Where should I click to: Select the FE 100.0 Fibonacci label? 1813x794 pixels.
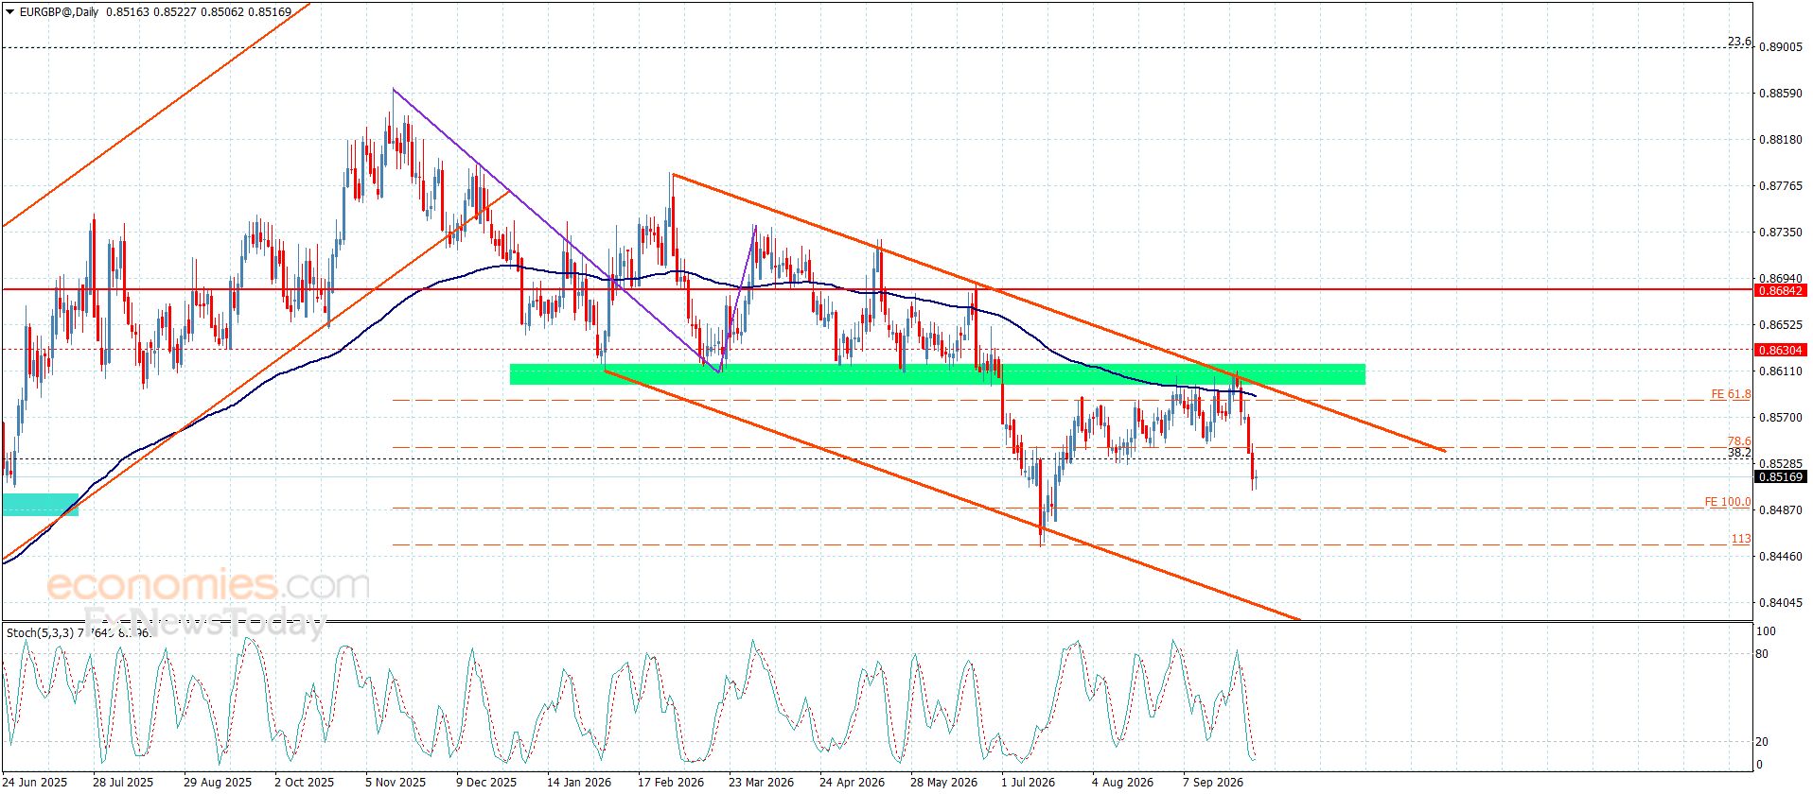[x=1728, y=502]
